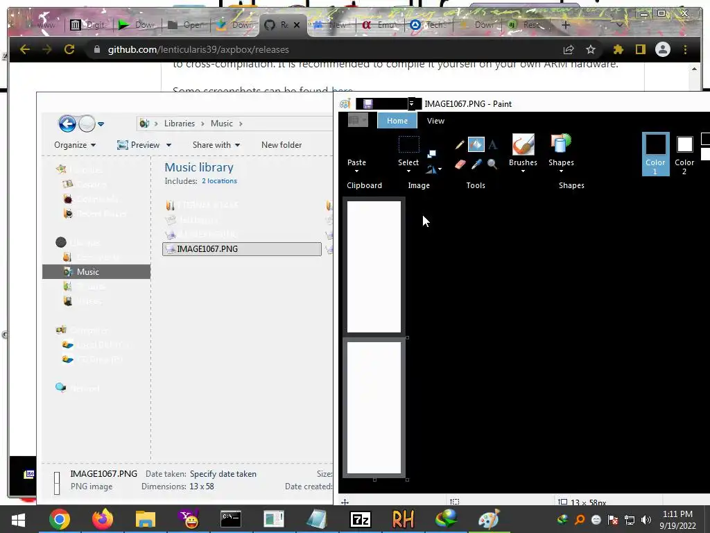Click the volume icon in system tray
Image resolution: width=710 pixels, height=533 pixels.
click(646, 519)
